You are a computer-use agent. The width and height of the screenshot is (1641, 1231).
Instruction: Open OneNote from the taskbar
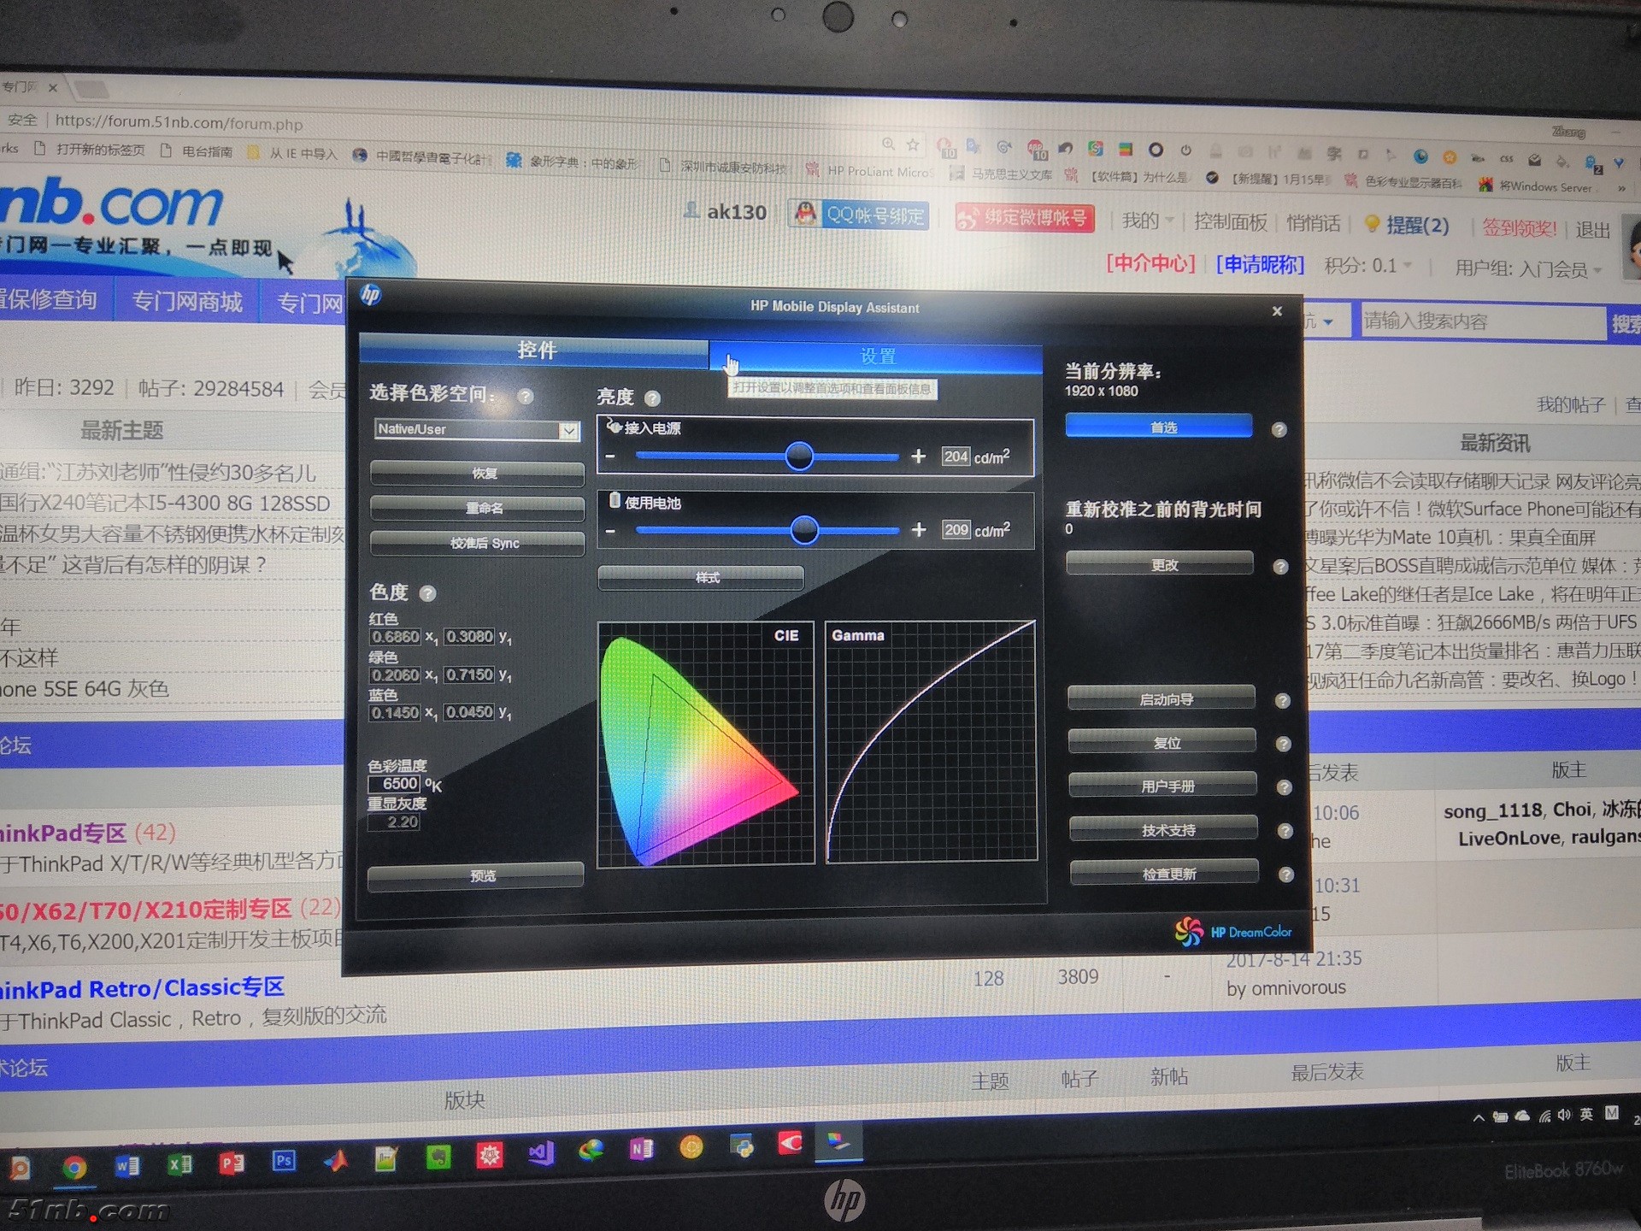click(x=642, y=1150)
